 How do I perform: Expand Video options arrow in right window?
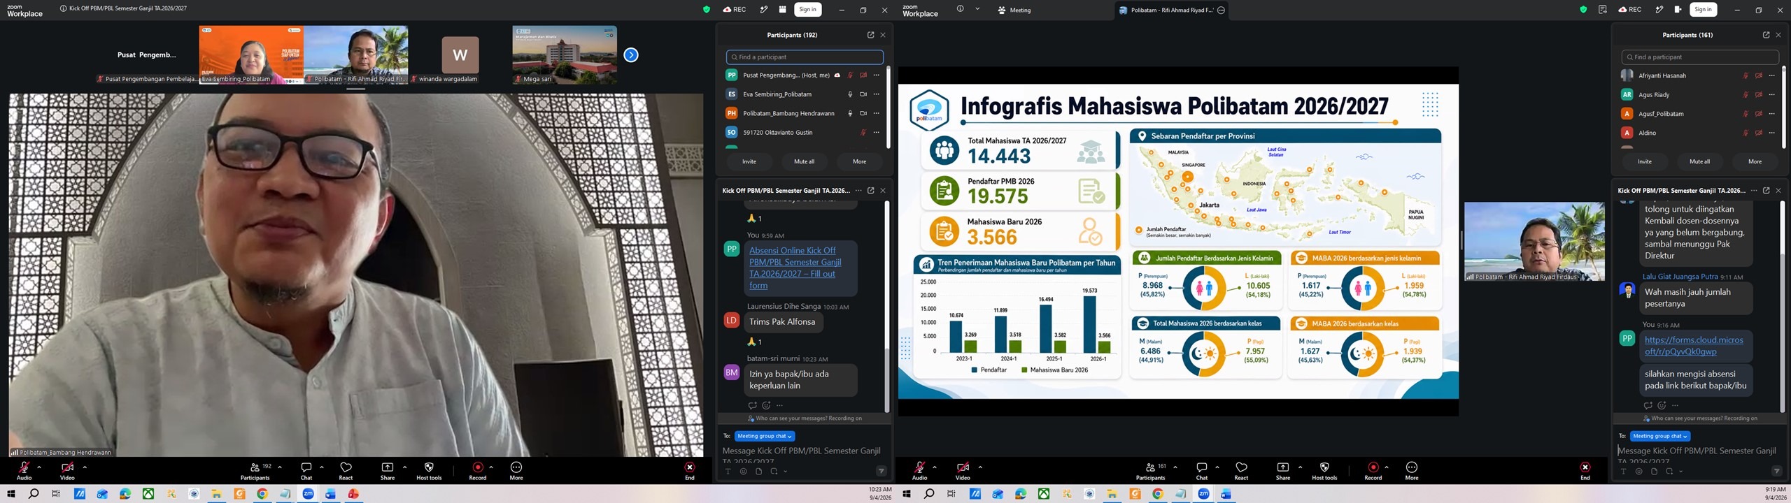point(980,467)
